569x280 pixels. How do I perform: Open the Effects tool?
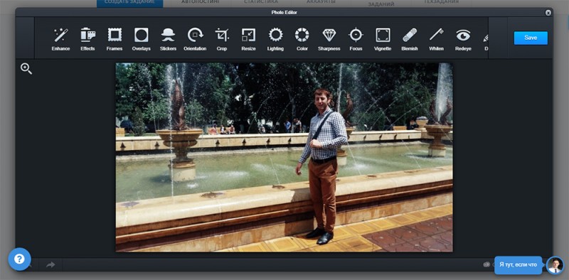(87, 39)
